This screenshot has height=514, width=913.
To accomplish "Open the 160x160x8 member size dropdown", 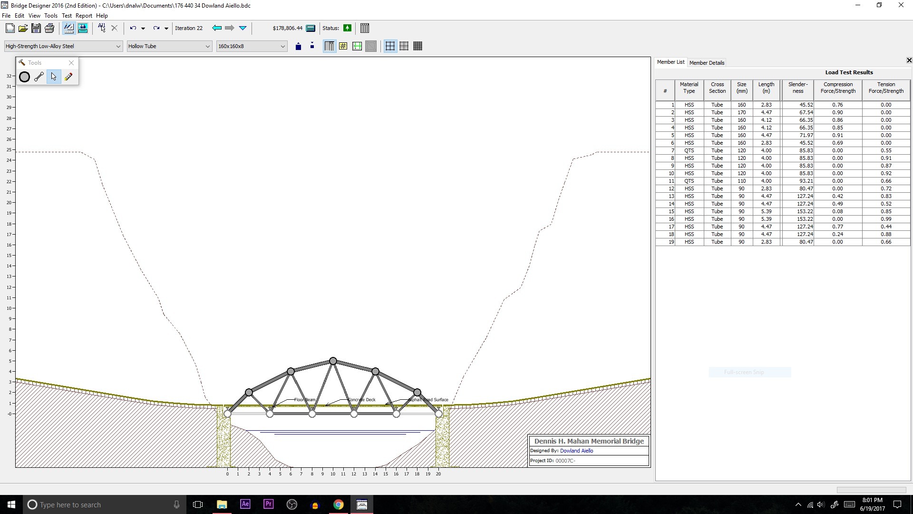I will (282, 46).
